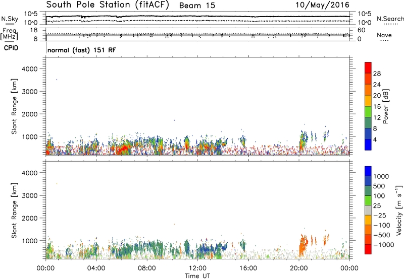The image size is (404, 279).
Task: Select the 'N.Sky' legend label
Action: pyautogui.click(x=10, y=19)
